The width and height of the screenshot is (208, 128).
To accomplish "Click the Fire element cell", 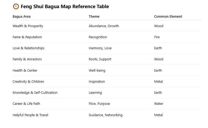I will point(157,37).
